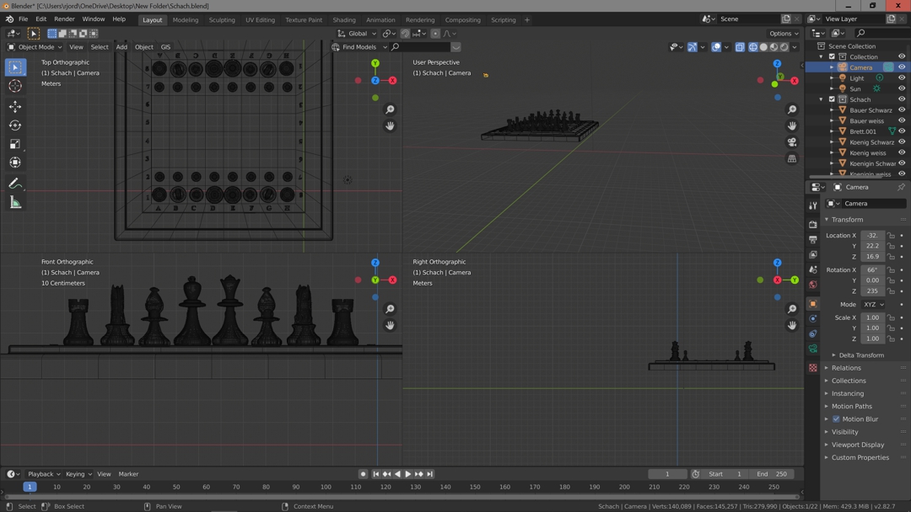Open the Global transform orientation dropdown

(x=358, y=34)
